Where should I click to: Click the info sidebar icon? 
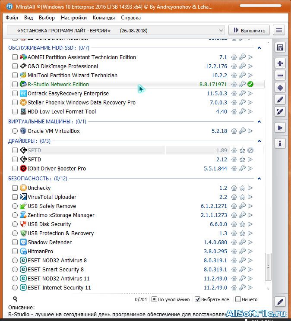pos(280,143)
